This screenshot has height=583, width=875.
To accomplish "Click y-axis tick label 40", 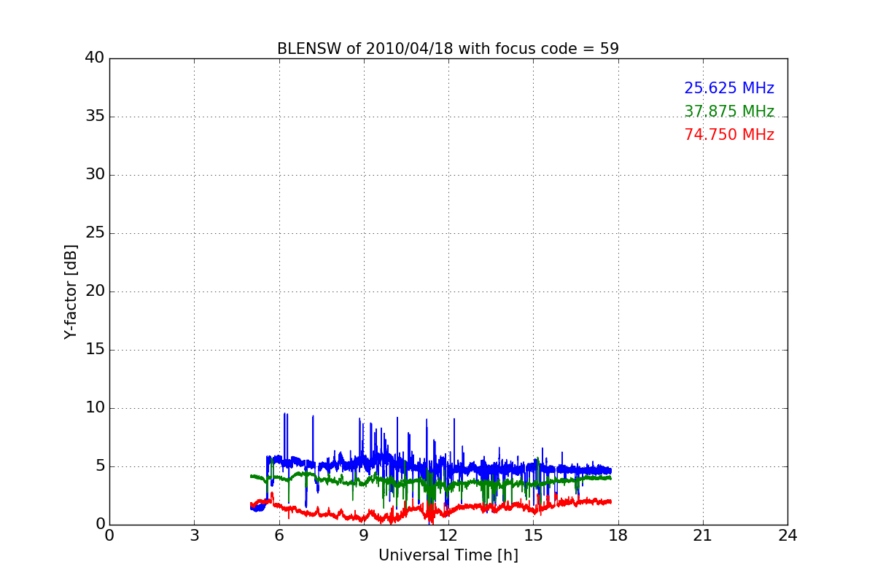I will (95, 58).
